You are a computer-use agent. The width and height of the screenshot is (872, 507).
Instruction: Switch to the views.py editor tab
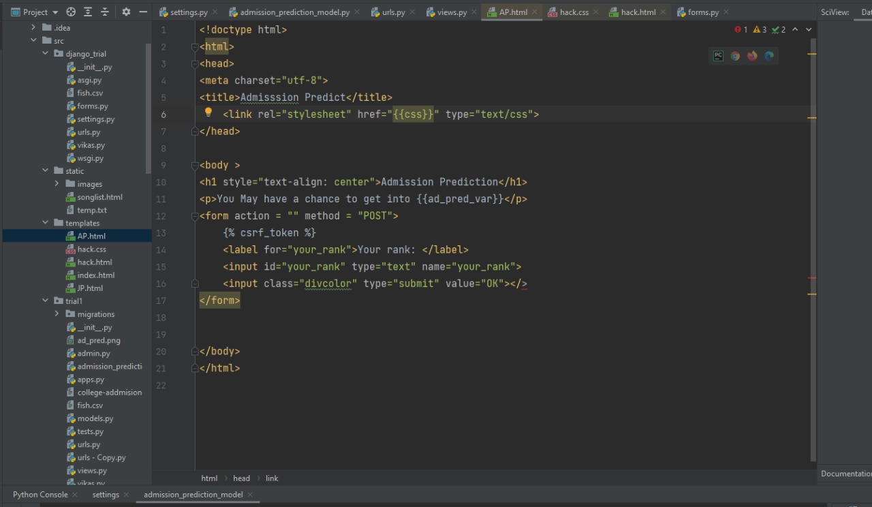point(447,12)
